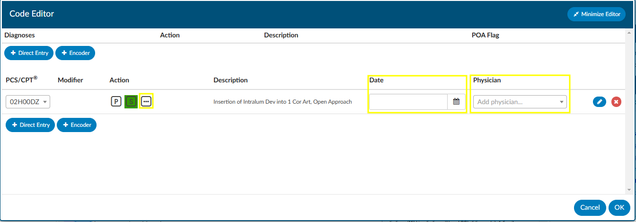Click the Minimize Editor button
This screenshot has height=222, width=636.
pos(596,14)
